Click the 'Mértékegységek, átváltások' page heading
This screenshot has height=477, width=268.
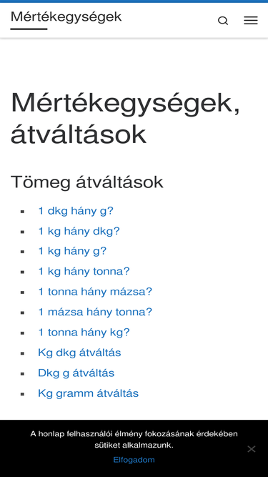click(x=125, y=119)
